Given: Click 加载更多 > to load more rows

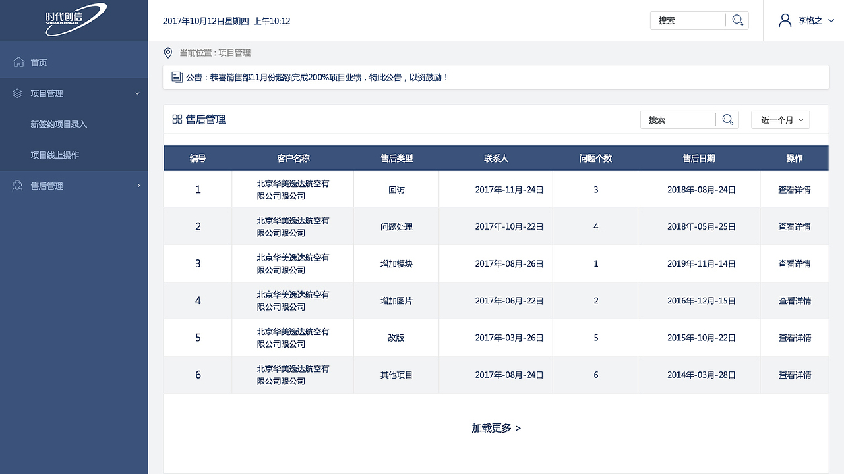Looking at the screenshot, I should [496, 428].
